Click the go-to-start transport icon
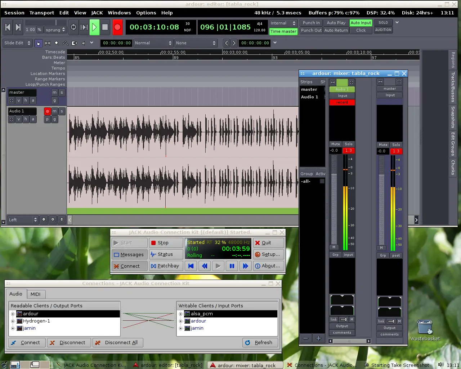 8,27
